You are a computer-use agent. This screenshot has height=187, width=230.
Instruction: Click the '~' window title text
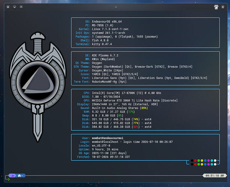116,7
